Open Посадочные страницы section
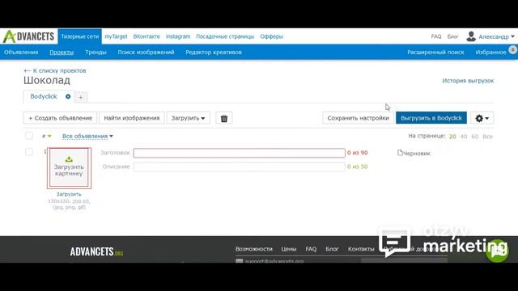 point(225,36)
